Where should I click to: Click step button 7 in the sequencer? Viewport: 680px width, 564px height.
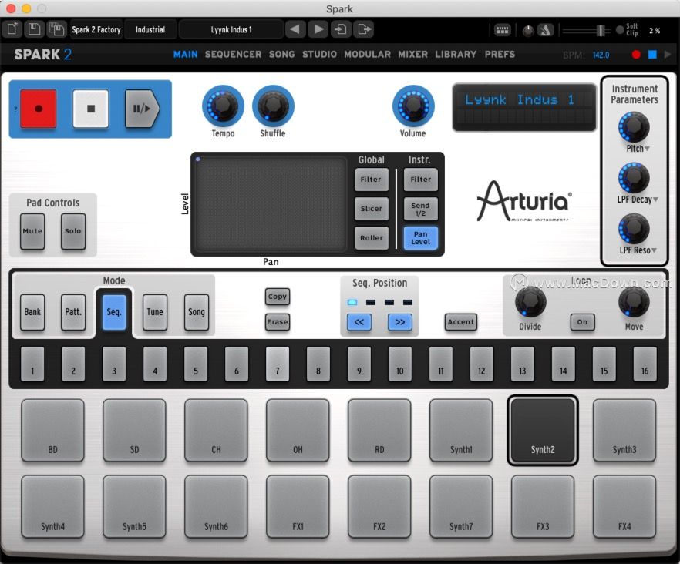point(278,364)
